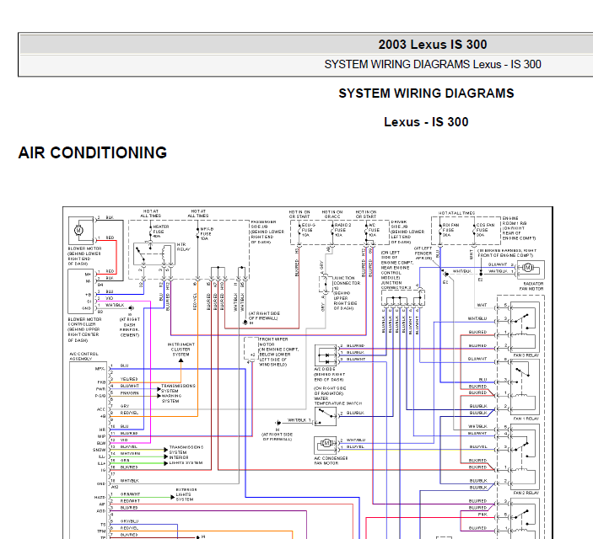Click the 'FRONT WIPER MOTOR' label
The height and width of the screenshot is (539, 593).
272,342
